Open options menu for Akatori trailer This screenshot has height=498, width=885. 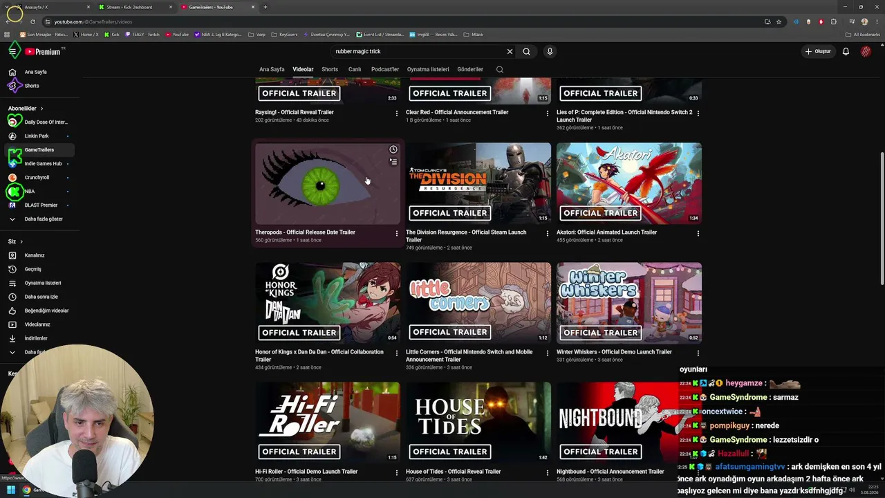click(x=698, y=233)
